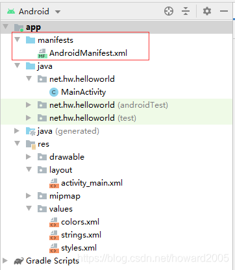Viewport: 235px width, 270px height.
Task: Select net.hw.helloworld (androidTest) label
Action: coord(108,105)
